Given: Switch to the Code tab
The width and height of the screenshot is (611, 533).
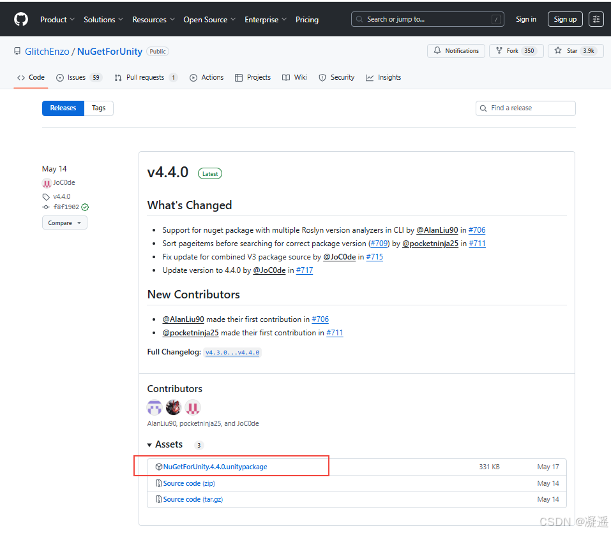Looking at the screenshot, I should (31, 77).
